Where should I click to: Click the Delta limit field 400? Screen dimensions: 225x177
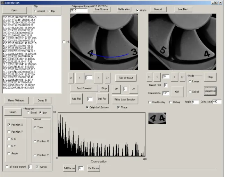(x=217, y=102)
